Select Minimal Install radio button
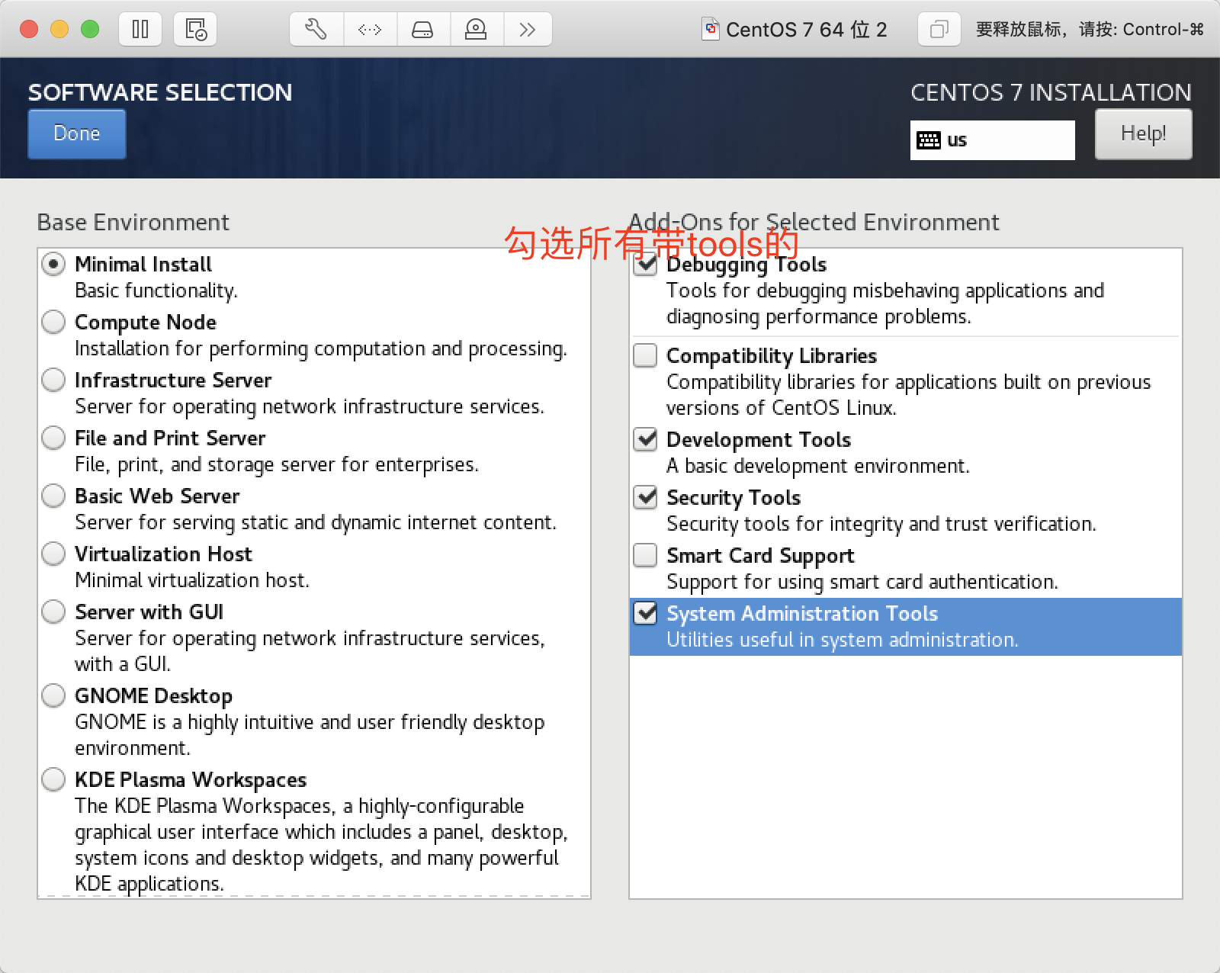Screen dimensions: 1220x973 pyautogui.click(x=53, y=265)
